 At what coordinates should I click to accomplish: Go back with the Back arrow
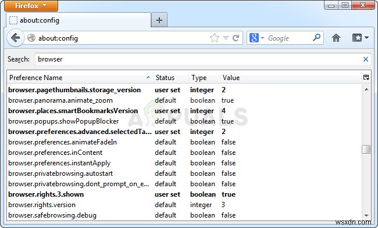pyautogui.click(x=16, y=38)
